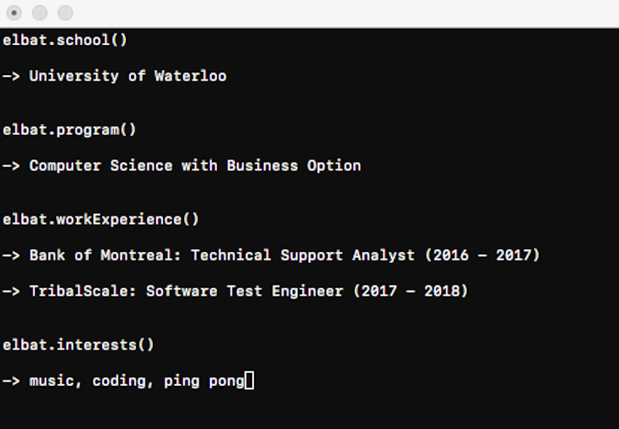Click the close window button
The image size is (619, 429).
(14, 13)
